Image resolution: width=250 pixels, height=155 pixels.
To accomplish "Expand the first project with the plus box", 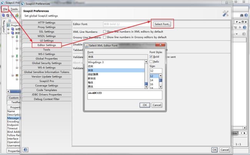I will 8,29.
